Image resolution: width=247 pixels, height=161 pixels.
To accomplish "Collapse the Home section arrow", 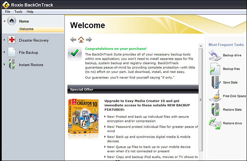I will (5, 21).
